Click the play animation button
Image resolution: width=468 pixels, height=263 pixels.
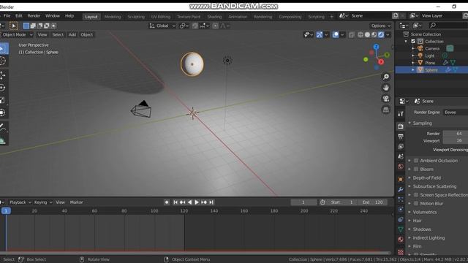pos(197,202)
